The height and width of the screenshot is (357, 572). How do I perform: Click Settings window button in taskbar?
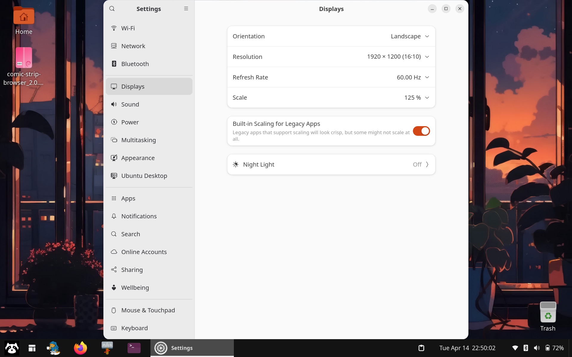point(192,348)
